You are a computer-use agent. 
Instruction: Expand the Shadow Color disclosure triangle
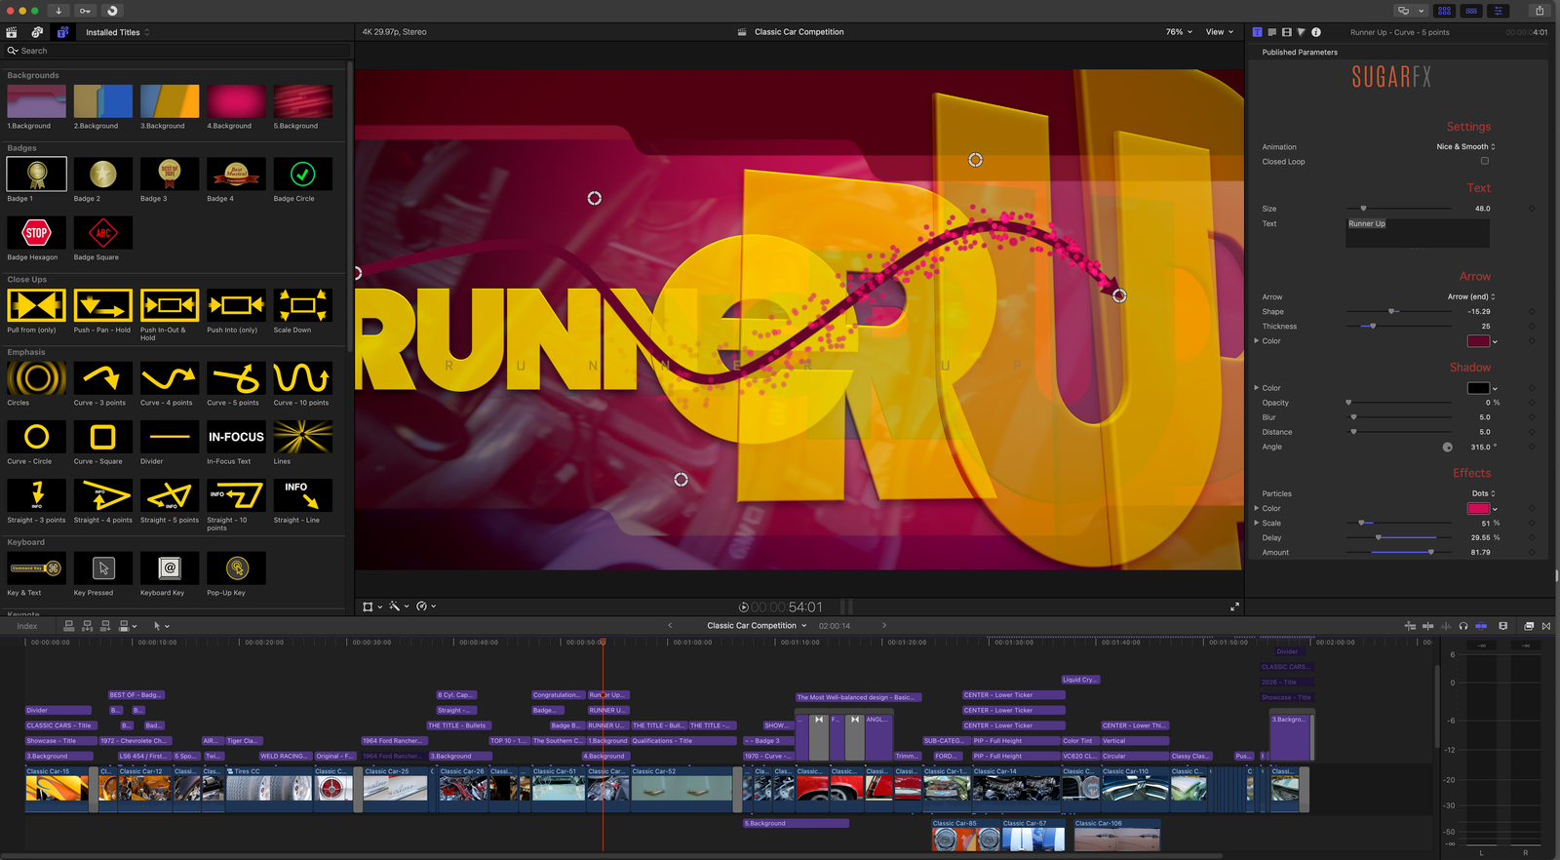pos(1256,388)
